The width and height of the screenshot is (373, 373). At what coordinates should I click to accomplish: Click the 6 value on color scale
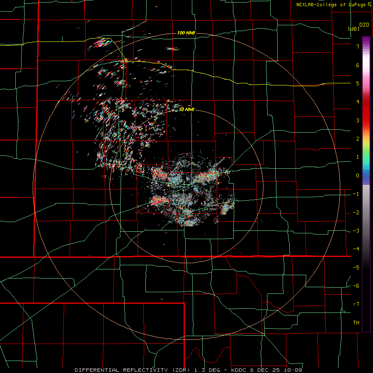pos(358,65)
